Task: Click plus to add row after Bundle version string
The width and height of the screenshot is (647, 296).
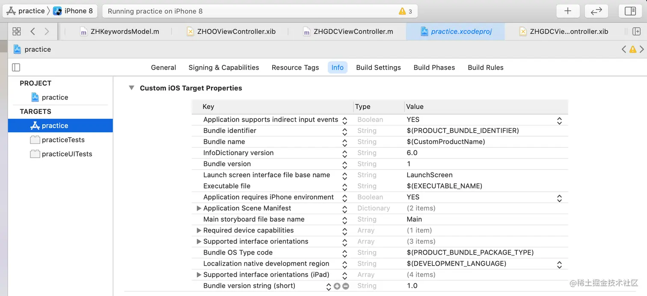Action: click(x=337, y=286)
